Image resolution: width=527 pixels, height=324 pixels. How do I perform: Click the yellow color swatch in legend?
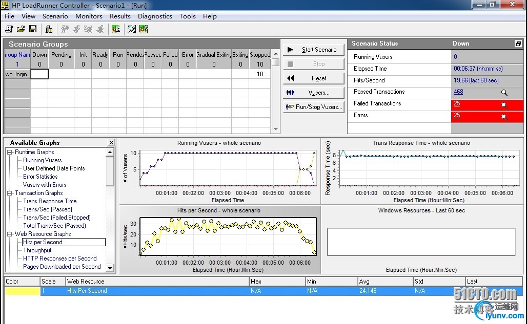tap(22, 291)
